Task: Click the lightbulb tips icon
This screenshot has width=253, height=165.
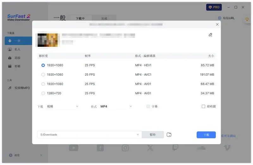Action: coord(247,19)
